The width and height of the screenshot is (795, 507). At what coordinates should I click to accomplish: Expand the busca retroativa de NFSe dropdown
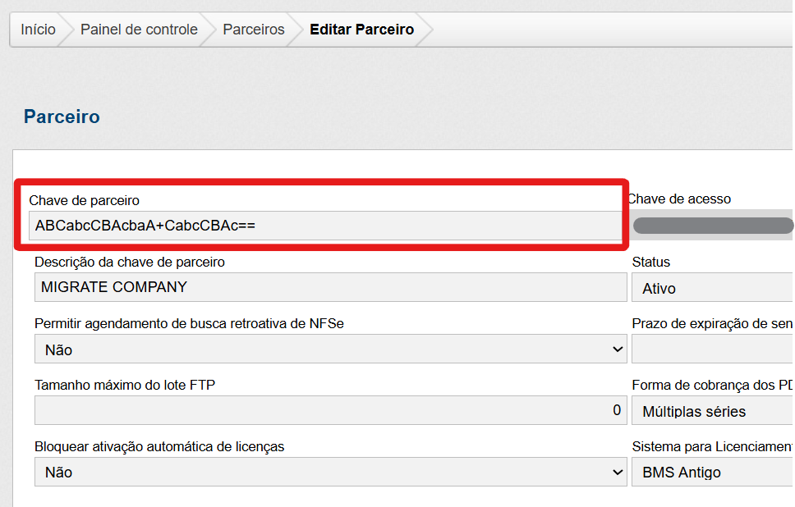[330, 349]
